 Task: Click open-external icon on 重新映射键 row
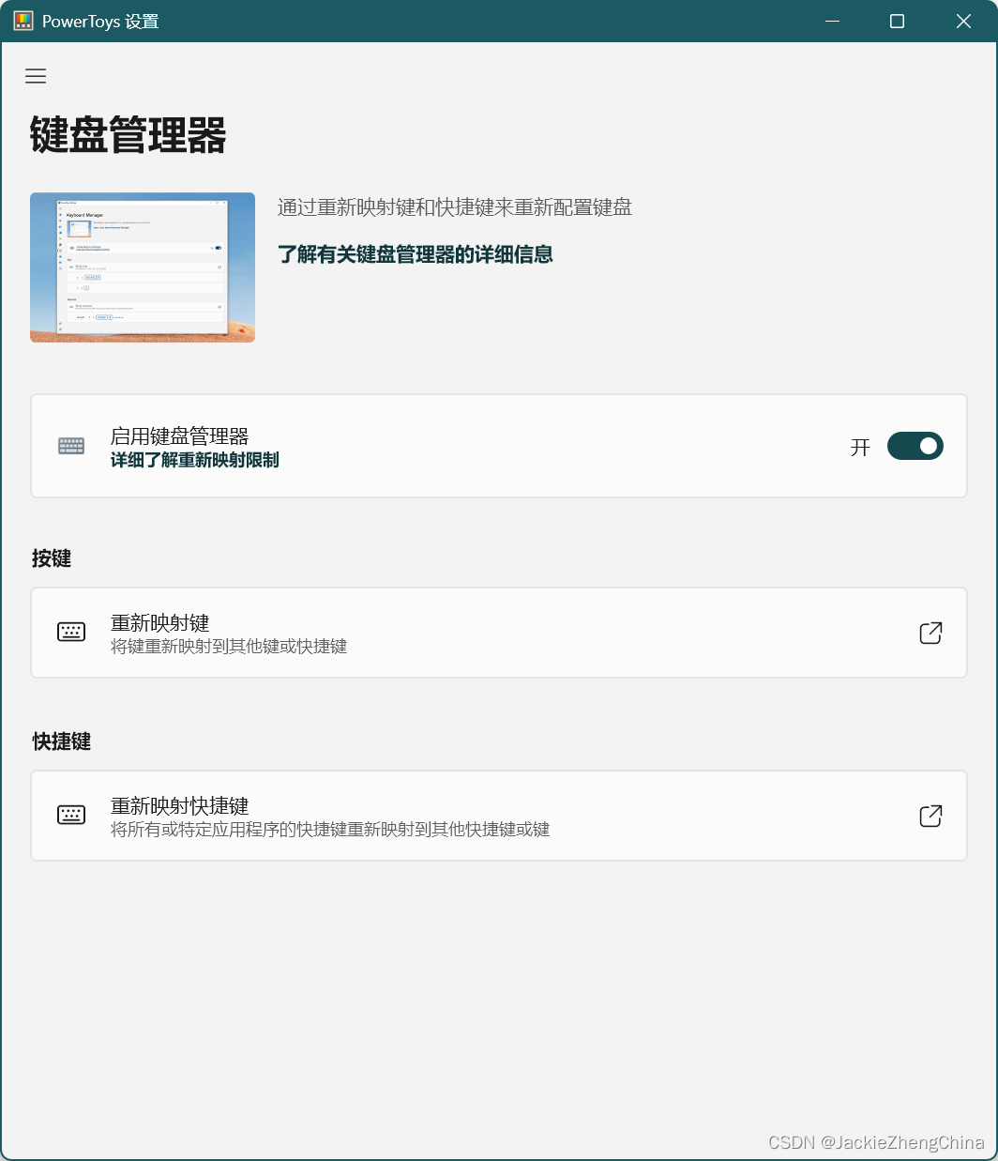[x=930, y=633]
